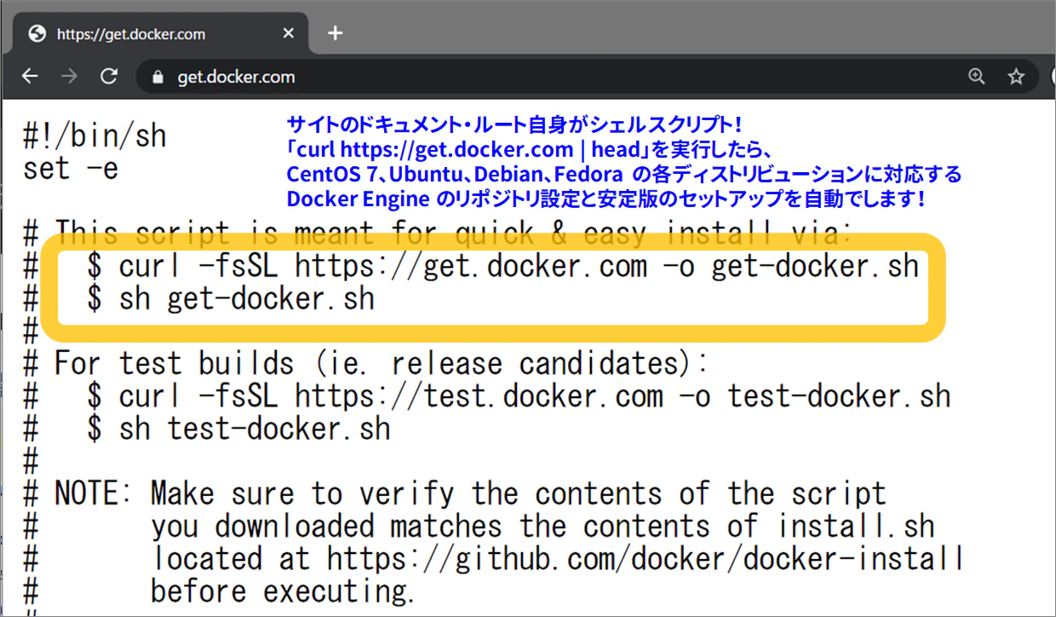Click the '$ sh get-docker.sh' line
The height and width of the screenshot is (617, 1061).
[x=231, y=300]
